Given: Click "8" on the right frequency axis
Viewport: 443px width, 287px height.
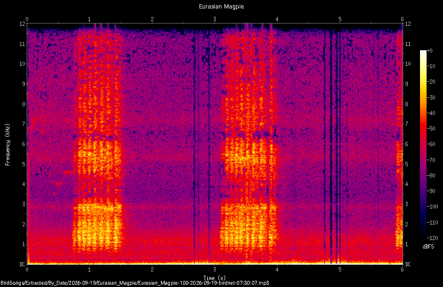Looking at the screenshot, I should click(x=406, y=104).
